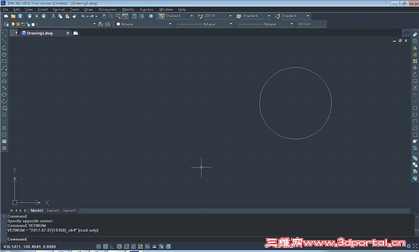Open the Modify menu

coord(128,9)
